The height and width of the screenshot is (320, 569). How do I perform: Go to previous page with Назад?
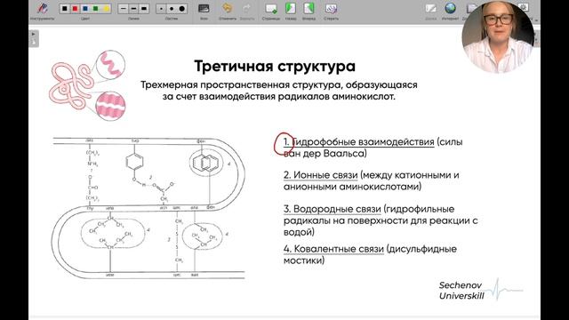pyautogui.click(x=291, y=11)
